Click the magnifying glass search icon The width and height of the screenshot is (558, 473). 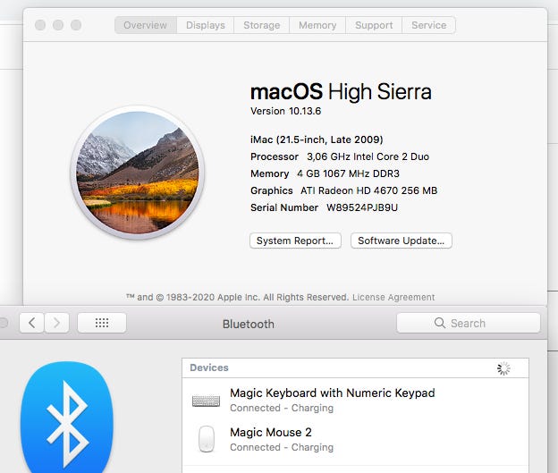pyautogui.click(x=440, y=323)
